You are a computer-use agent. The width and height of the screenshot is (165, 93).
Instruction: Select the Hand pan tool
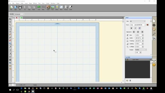pyautogui.click(x=10, y=69)
